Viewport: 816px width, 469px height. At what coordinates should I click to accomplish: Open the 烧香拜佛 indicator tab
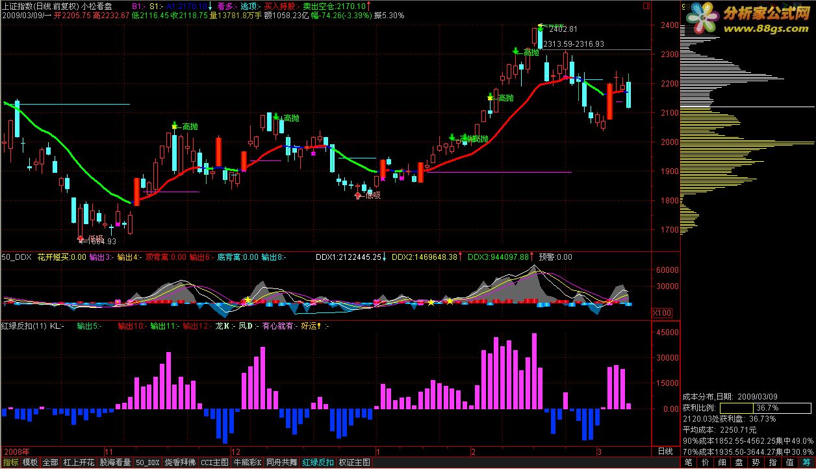(x=180, y=463)
